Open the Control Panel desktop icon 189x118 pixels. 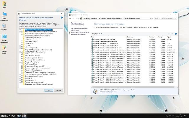pos(4,37)
